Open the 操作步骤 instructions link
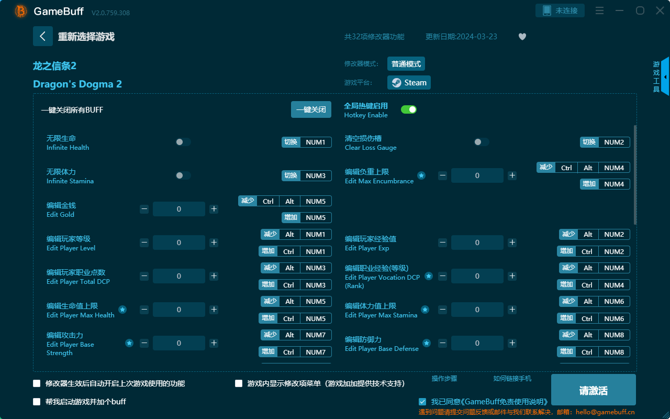 pos(444,378)
